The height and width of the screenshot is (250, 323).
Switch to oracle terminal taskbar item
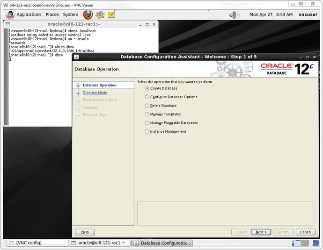click(100, 243)
